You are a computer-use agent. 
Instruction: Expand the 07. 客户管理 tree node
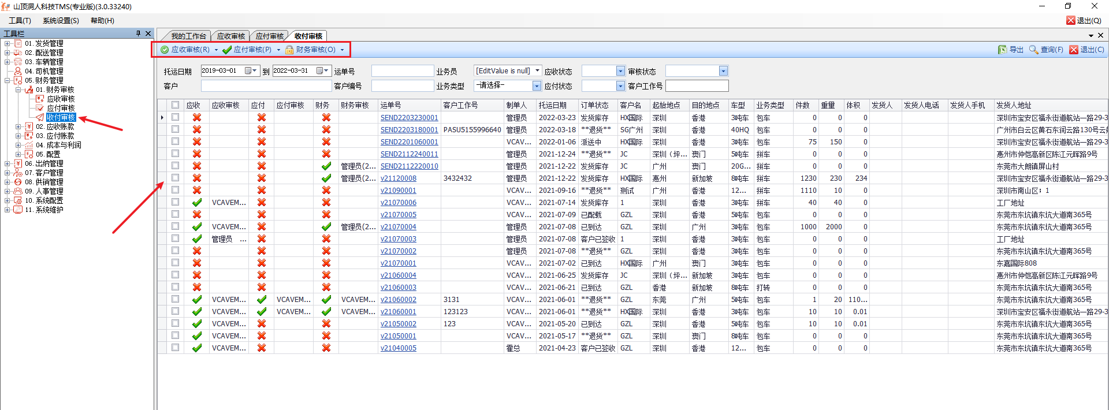8,173
